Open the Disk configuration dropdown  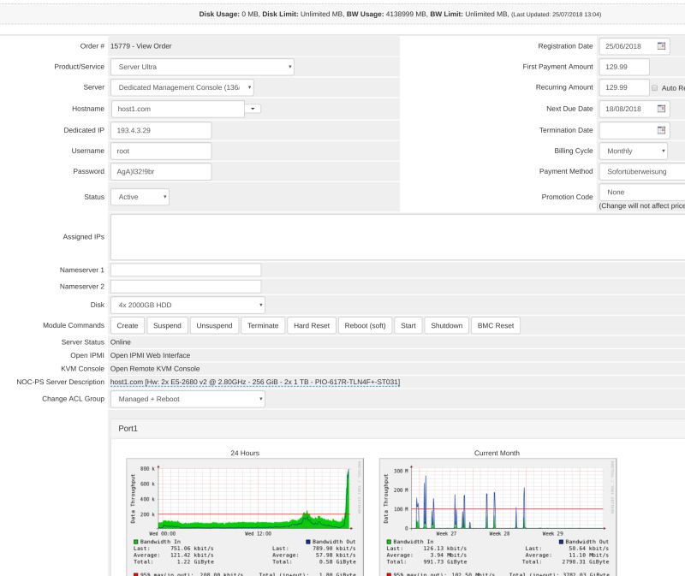click(188, 305)
